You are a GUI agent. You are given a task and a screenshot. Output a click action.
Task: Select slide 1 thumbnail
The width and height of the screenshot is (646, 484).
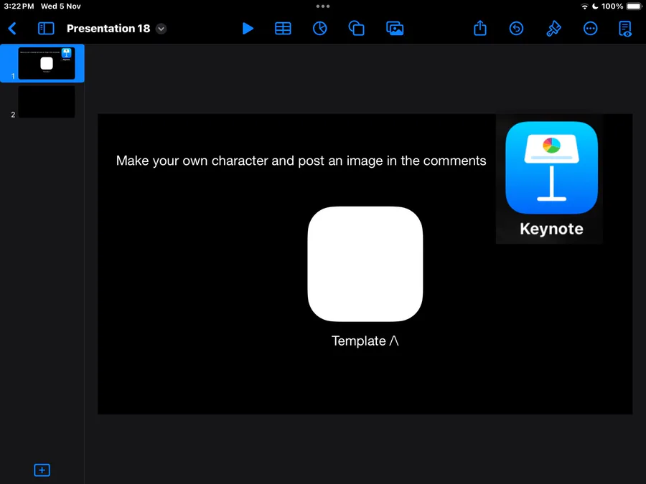tap(47, 63)
